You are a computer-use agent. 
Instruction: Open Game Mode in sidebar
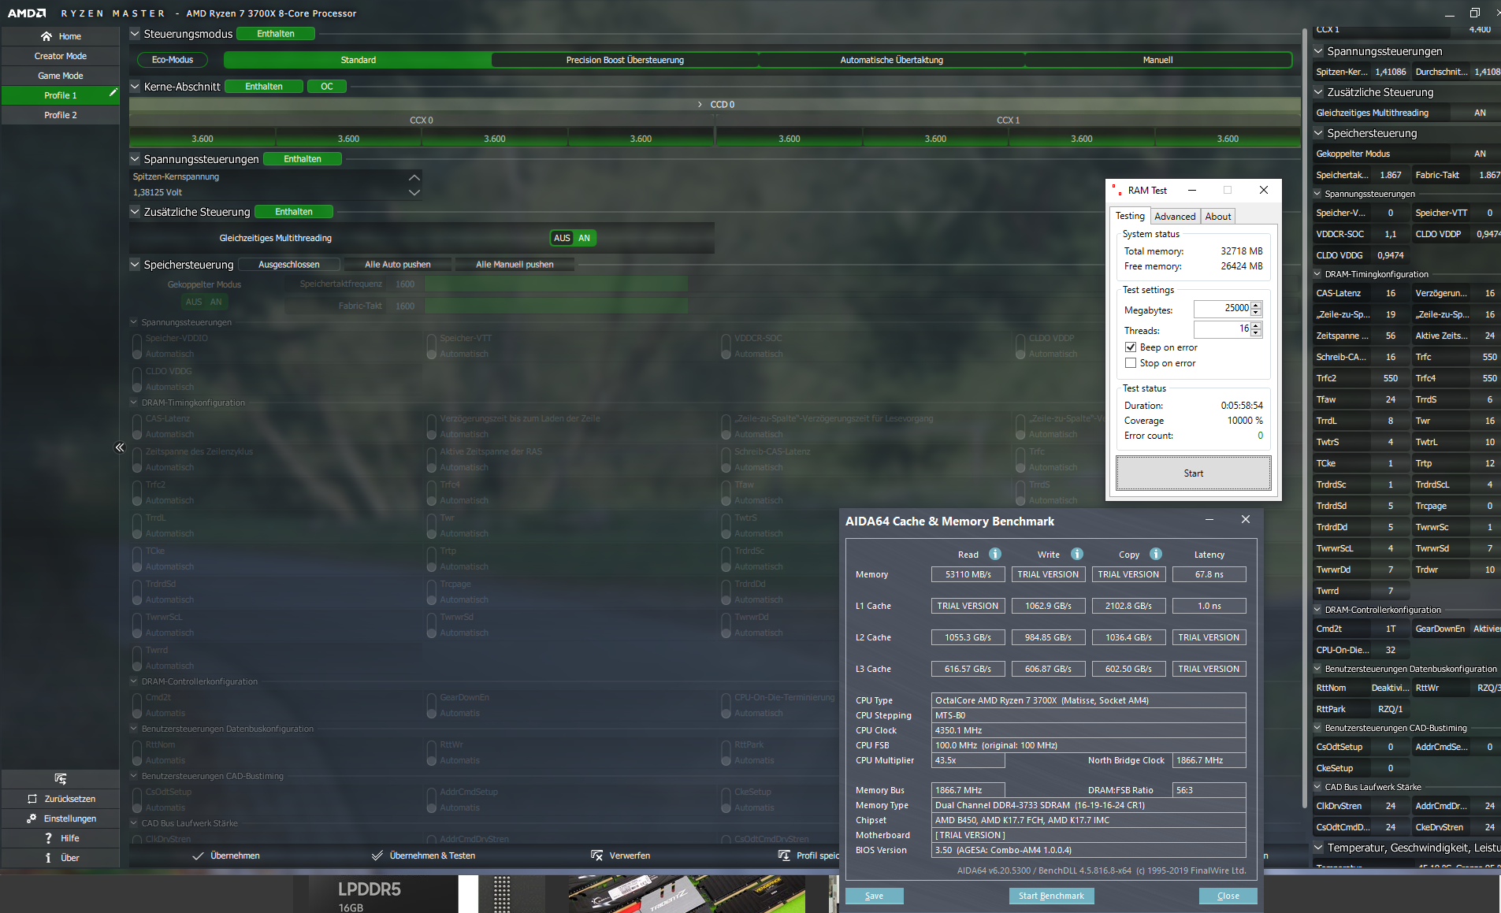pos(61,76)
